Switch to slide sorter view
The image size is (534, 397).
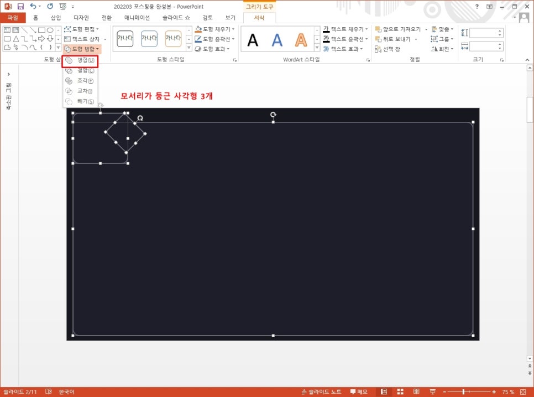pos(400,392)
